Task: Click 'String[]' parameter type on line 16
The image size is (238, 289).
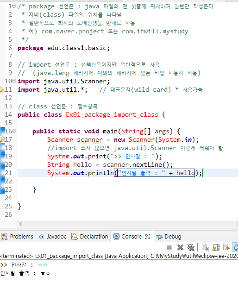Action: click(x=136, y=131)
